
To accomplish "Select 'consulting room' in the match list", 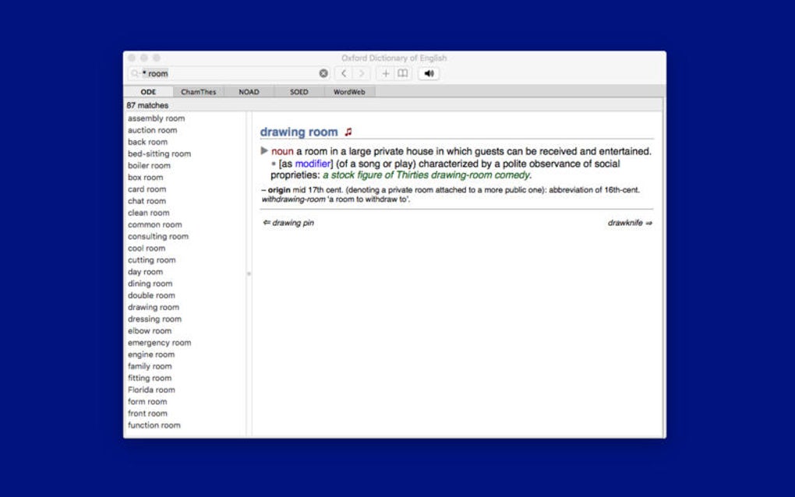I will coord(157,236).
